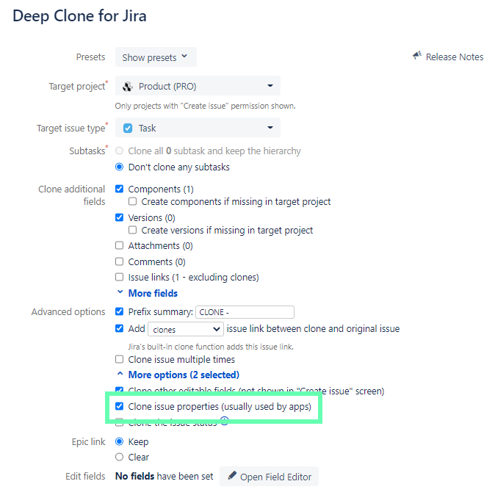Click the Advanced options label
The width and height of the screenshot is (495, 495).
68,312
